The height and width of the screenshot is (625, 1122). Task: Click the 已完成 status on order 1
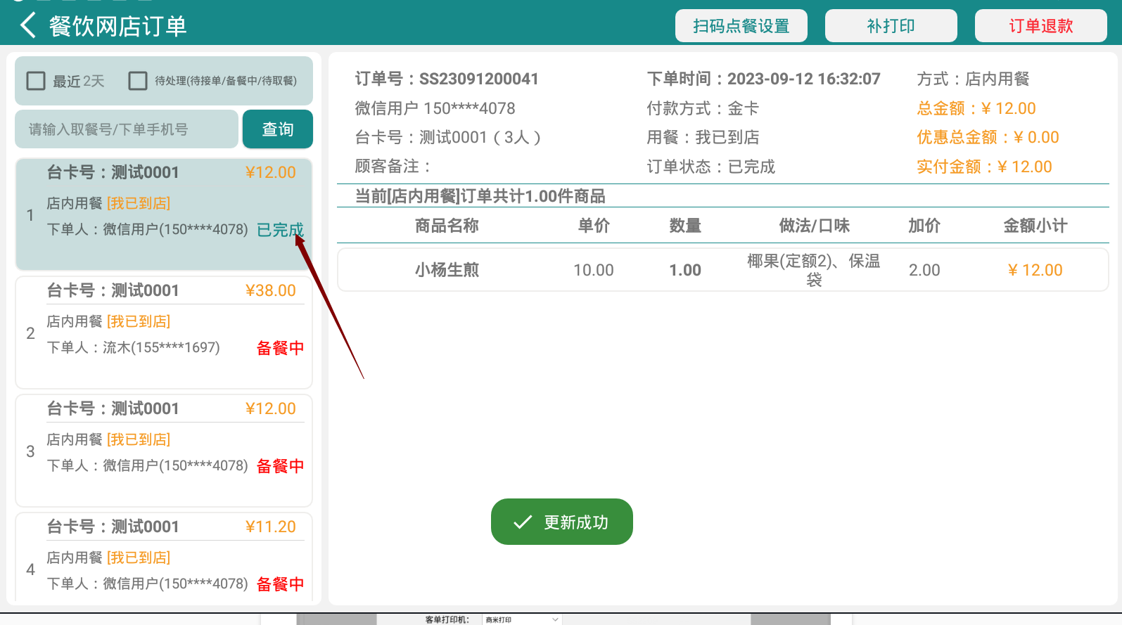[x=280, y=230]
